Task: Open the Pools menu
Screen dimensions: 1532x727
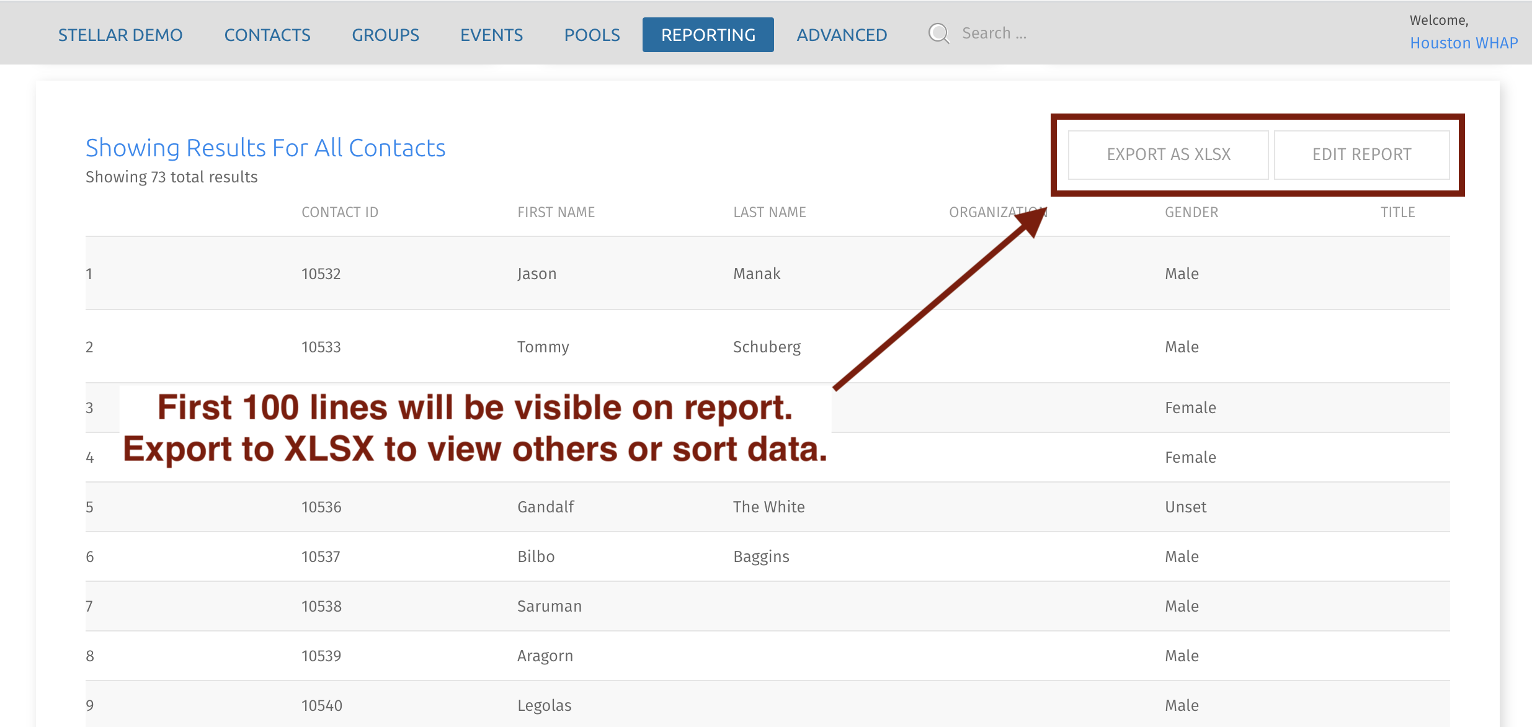Action: pyautogui.click(x=592, y=35)
